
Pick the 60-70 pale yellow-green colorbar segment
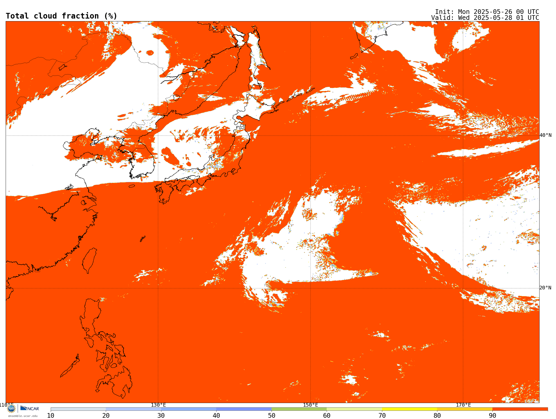354,409
